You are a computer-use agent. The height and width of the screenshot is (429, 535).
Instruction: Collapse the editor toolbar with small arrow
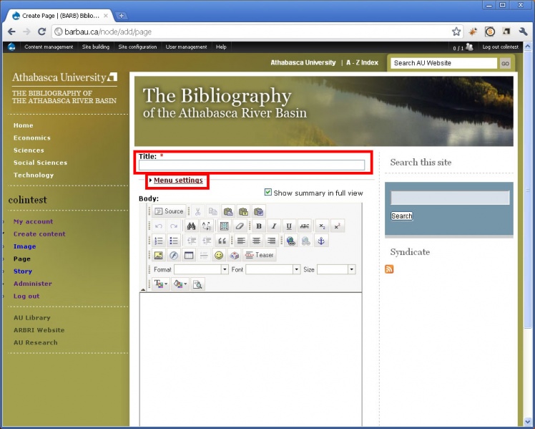143,289
